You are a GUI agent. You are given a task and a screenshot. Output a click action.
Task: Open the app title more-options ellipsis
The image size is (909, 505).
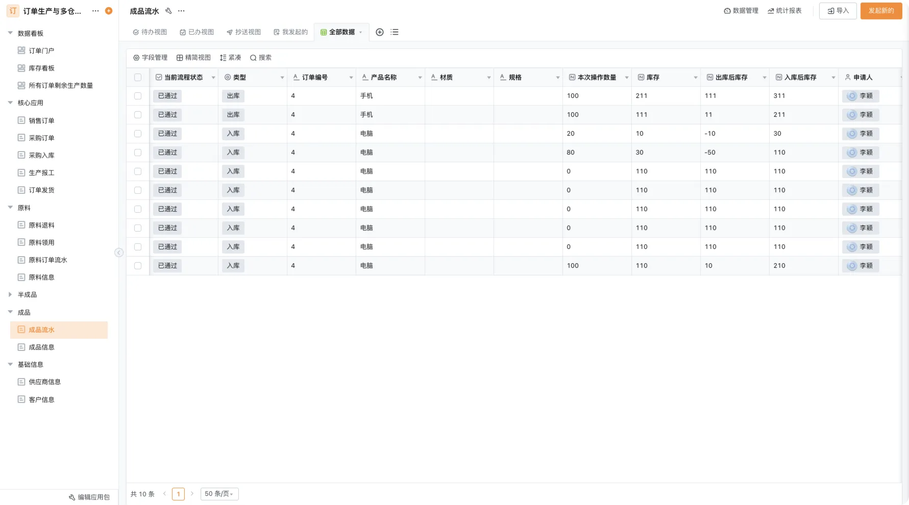(95, 11)
